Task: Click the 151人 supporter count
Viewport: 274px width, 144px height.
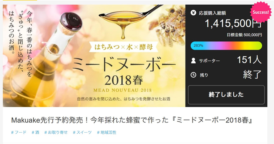Action: pos(249,60)
